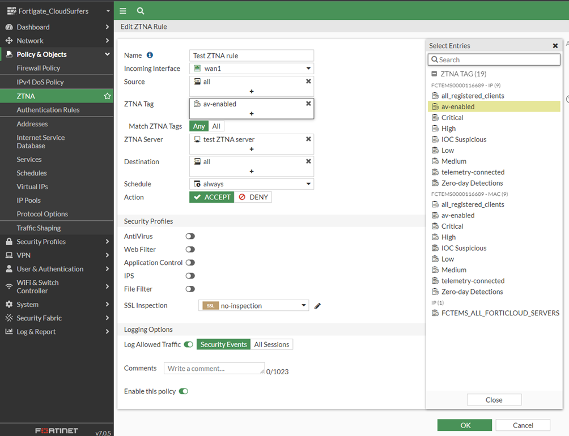Click the ACCEPT action button
Image resolution: width=569 pixels, height=436 pixels.
point(212,197)
